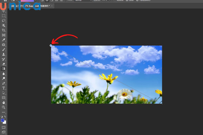Close the open document tab
Screen dimensions: 203x135
(x=52, y=6)
